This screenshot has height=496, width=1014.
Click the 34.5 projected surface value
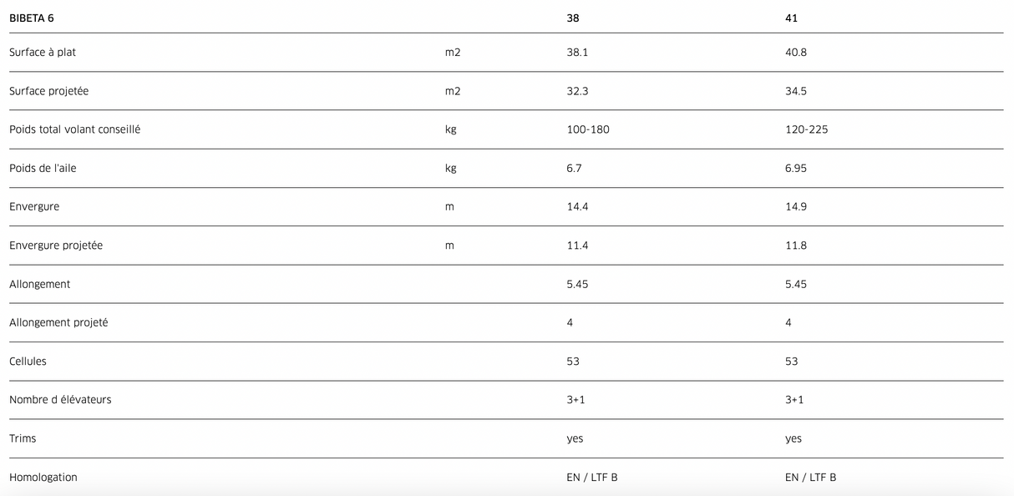click(x=796, y=91)
